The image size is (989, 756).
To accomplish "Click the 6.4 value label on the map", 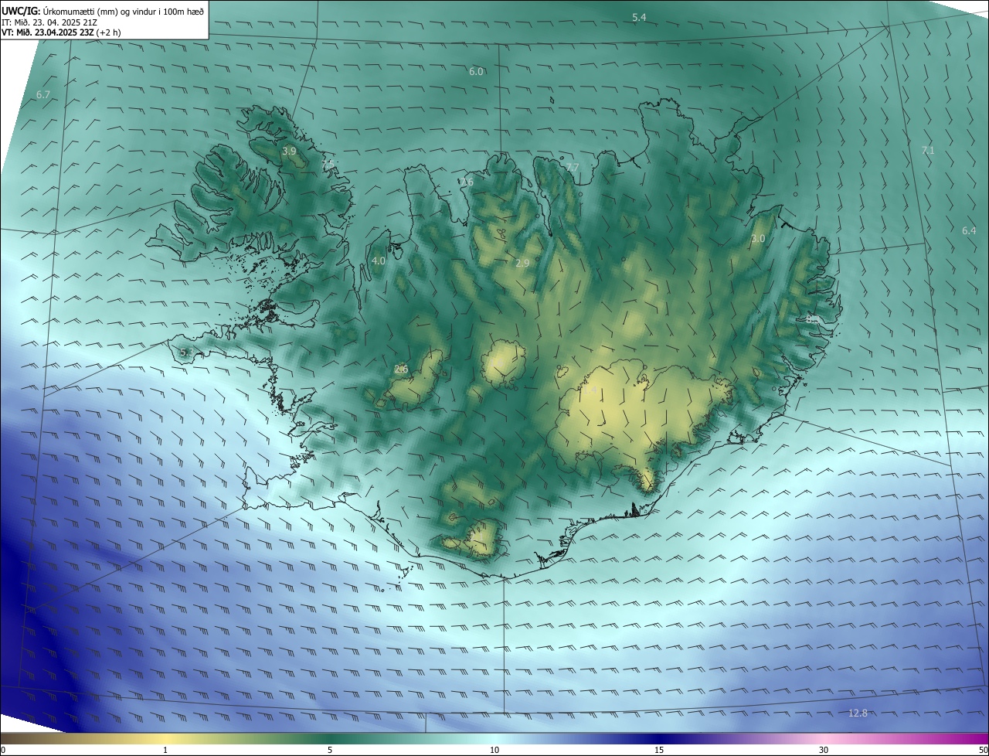I will coord(969,230).
